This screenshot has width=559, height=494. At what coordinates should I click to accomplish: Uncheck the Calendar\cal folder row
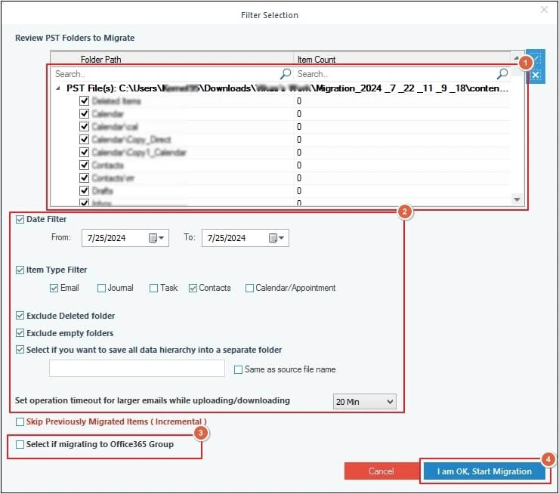84,127
